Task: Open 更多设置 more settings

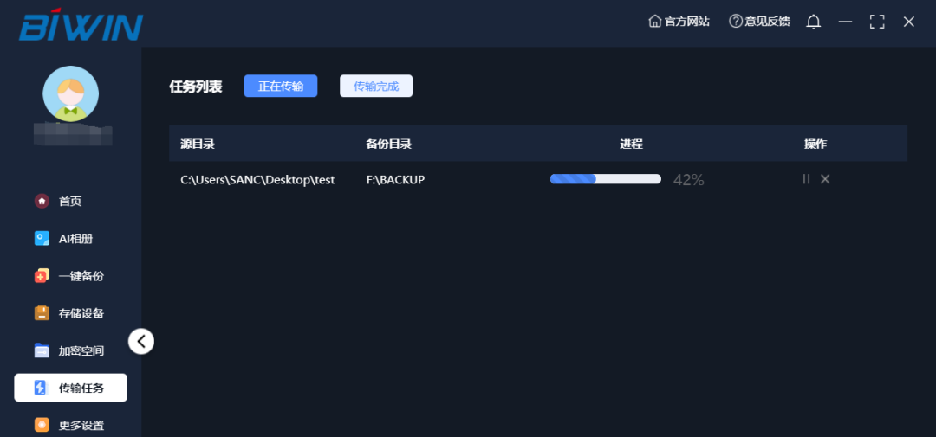Action: tap(69, 425)
